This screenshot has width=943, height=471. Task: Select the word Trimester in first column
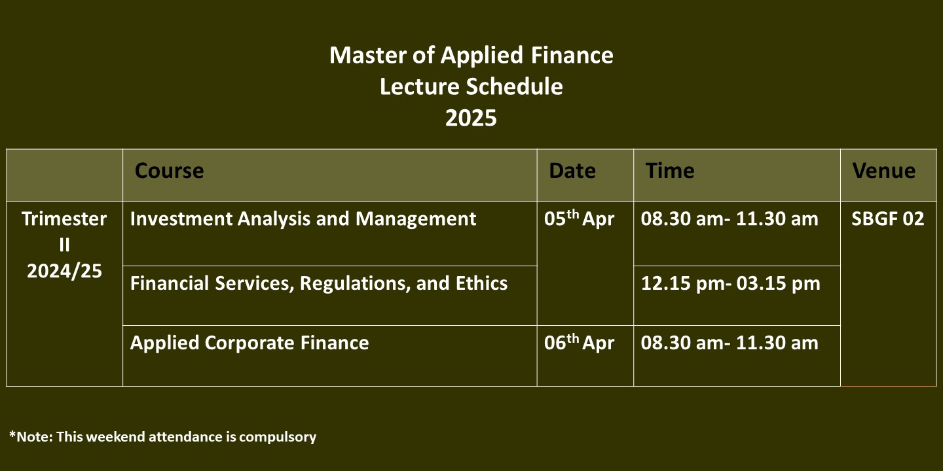pyautogui.click(x=64, y=218)
